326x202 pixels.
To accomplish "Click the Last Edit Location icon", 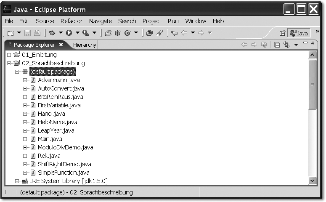I will (x=174, y=33).
